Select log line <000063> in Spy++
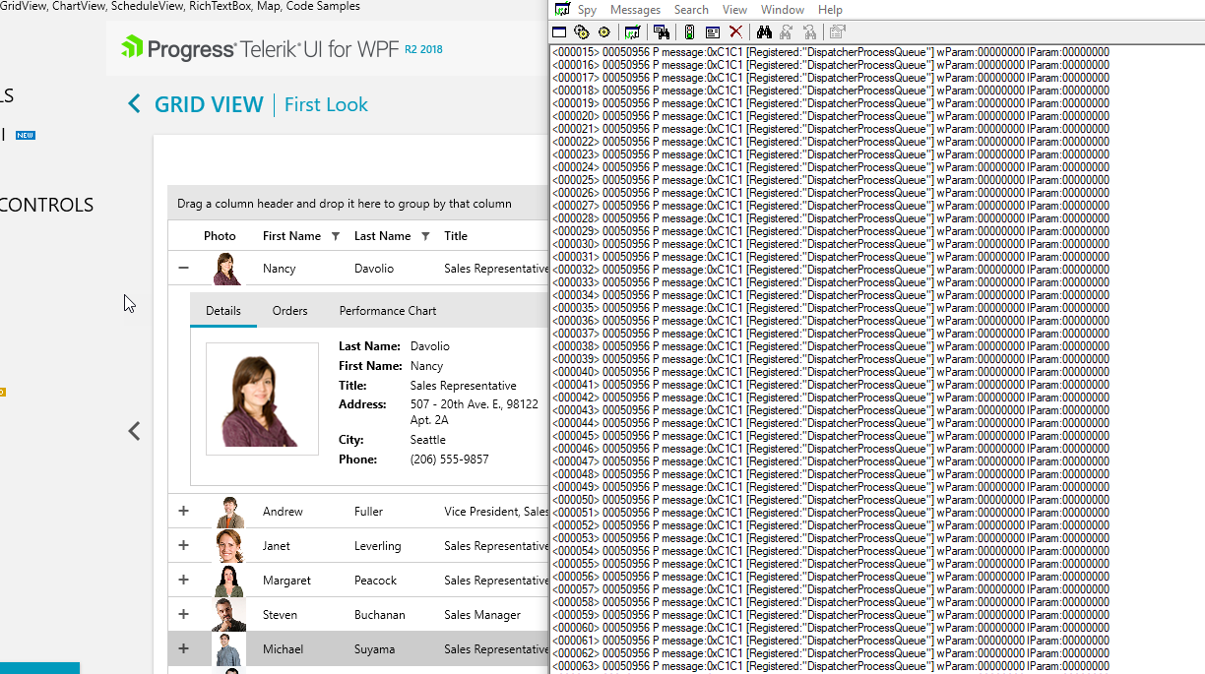This screenshot has width=1205, height=674. 831,666
